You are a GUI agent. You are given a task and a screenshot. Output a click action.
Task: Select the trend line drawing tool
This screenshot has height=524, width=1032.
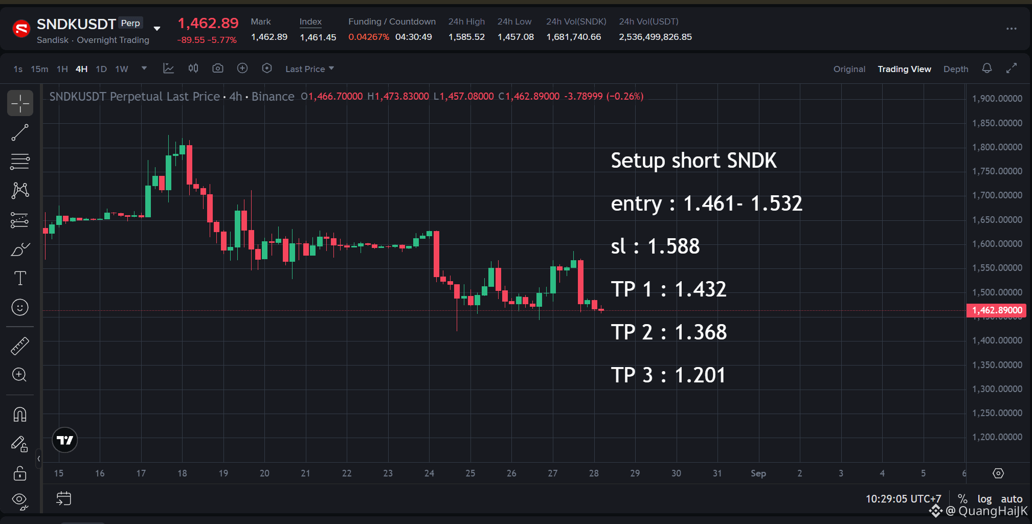[20, 132]
